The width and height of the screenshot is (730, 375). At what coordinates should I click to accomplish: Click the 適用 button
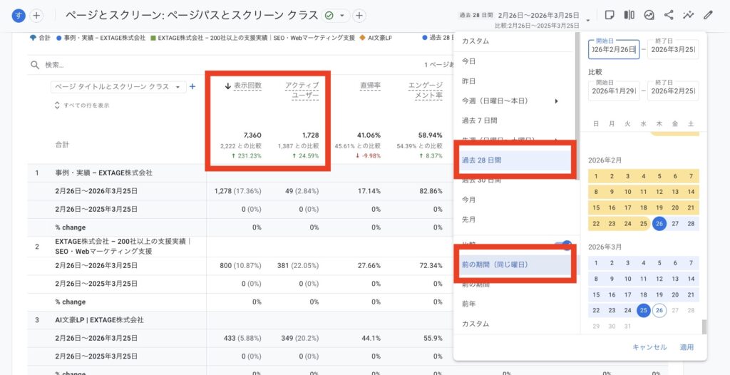(x=687, y=347)
